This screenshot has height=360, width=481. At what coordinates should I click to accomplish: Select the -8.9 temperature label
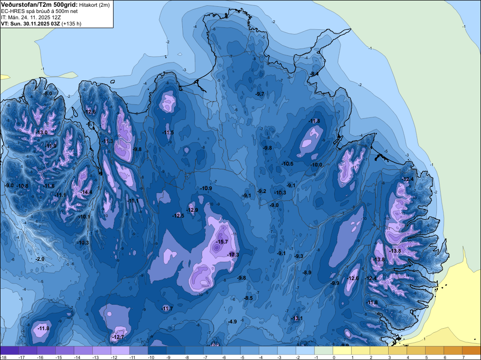click(x=307, y=272)
